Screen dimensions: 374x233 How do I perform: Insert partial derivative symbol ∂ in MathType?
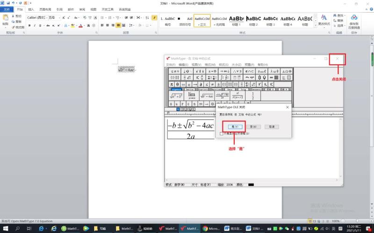201,84
